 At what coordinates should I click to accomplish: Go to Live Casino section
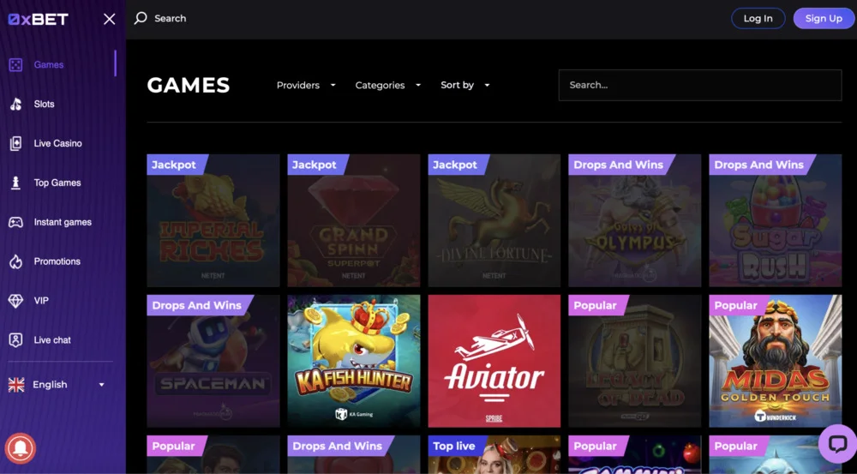pyautogui.click(x=58, y=143)
